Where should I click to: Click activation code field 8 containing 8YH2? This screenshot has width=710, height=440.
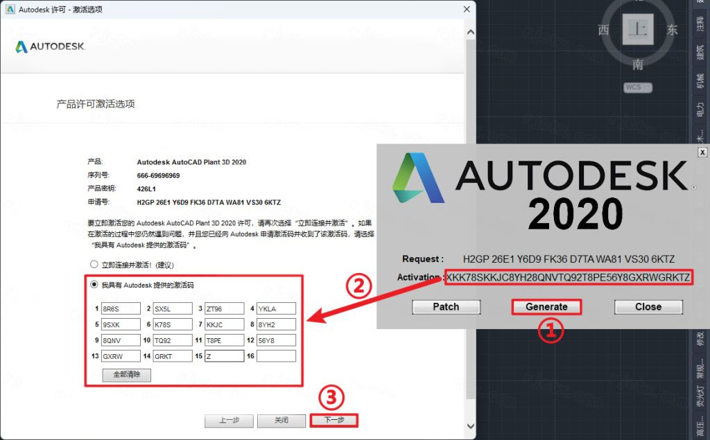pyautogui.click(x=276, y=324)
